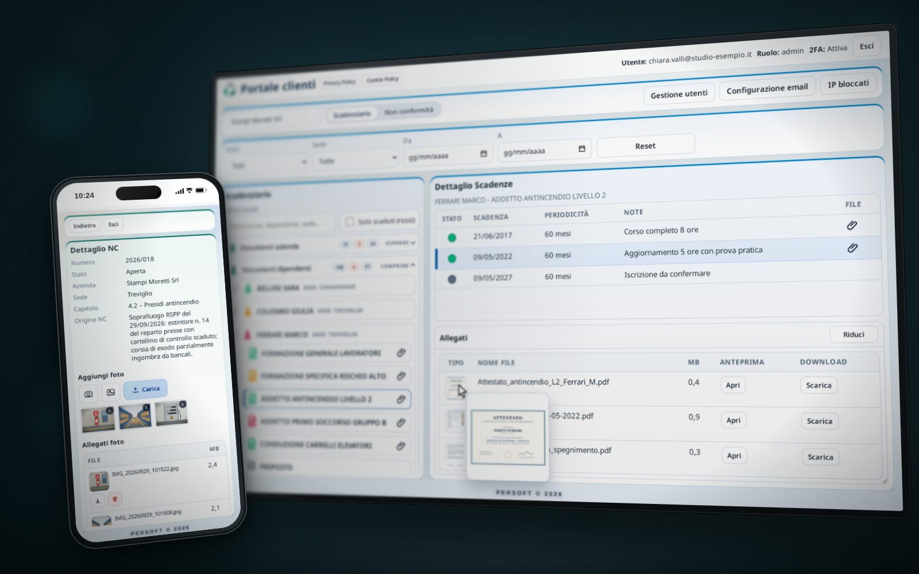Remove the first photo thumbnail with its X
919x574 pixels.
[x=110, y=410]
